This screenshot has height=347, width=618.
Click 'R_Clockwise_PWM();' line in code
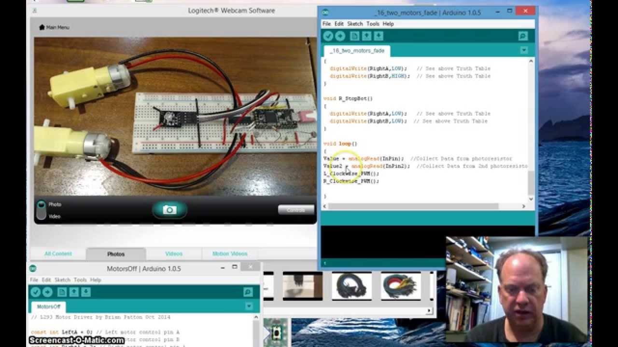click(x=351, y=181)
